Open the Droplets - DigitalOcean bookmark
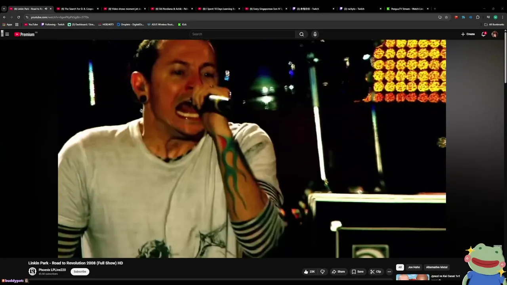 coord(130,25)
